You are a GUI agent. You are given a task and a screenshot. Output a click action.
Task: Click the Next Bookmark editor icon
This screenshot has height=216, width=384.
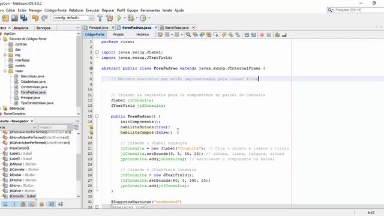pos(231,35)
